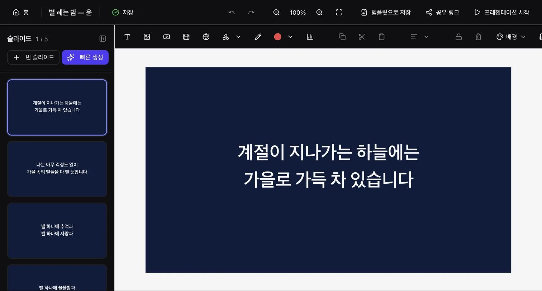542x291 pixels.
Task: Toggle the element lock
Action: 458,37
